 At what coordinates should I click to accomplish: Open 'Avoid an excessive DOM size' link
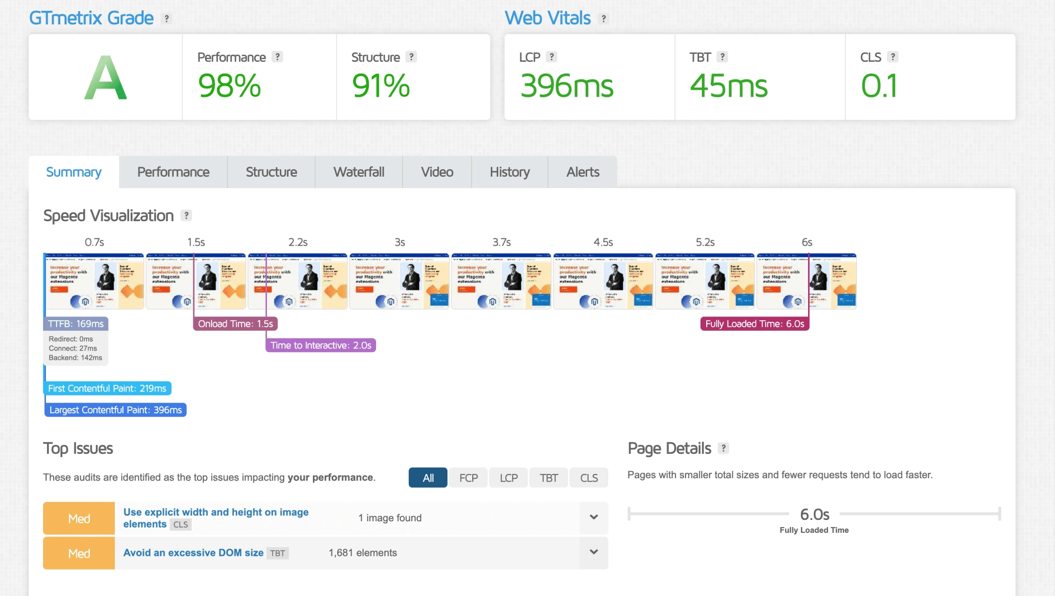tap(193, 552)
